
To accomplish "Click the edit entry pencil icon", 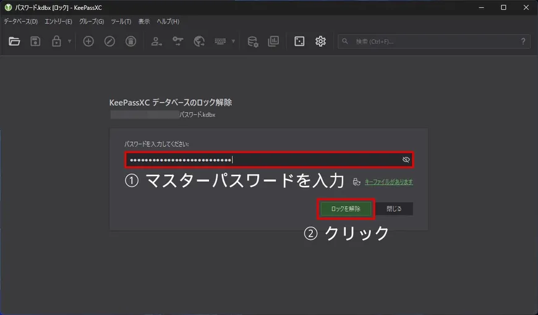I will (109, 41).
